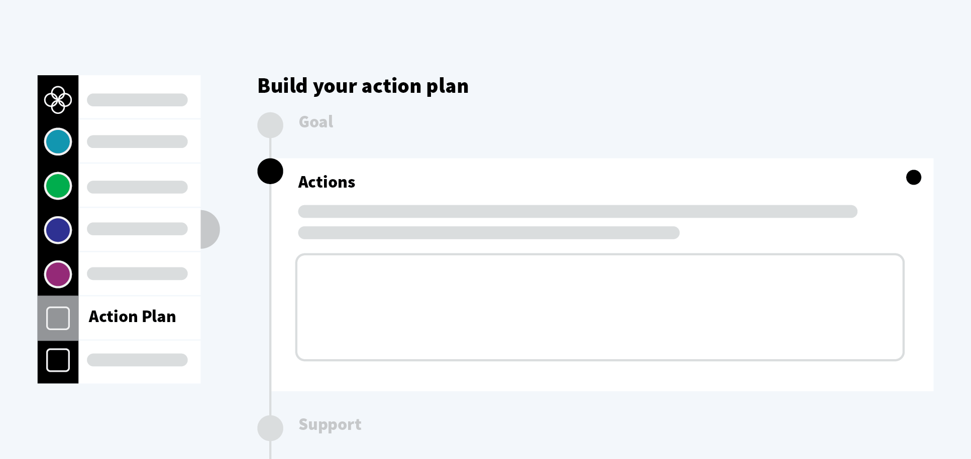This screenshot has height=459, width=971.
Task: Collapse sidebar using the grey half-circle handle
Action: (210, 229)
